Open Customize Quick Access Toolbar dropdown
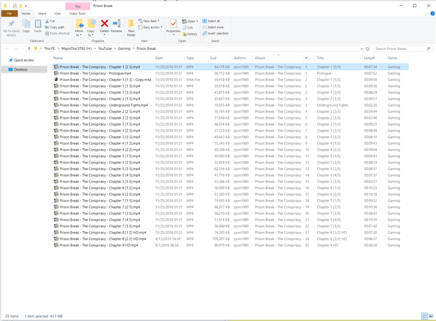The height and width of the screenshot is (321, 436). tap(26, 6)
